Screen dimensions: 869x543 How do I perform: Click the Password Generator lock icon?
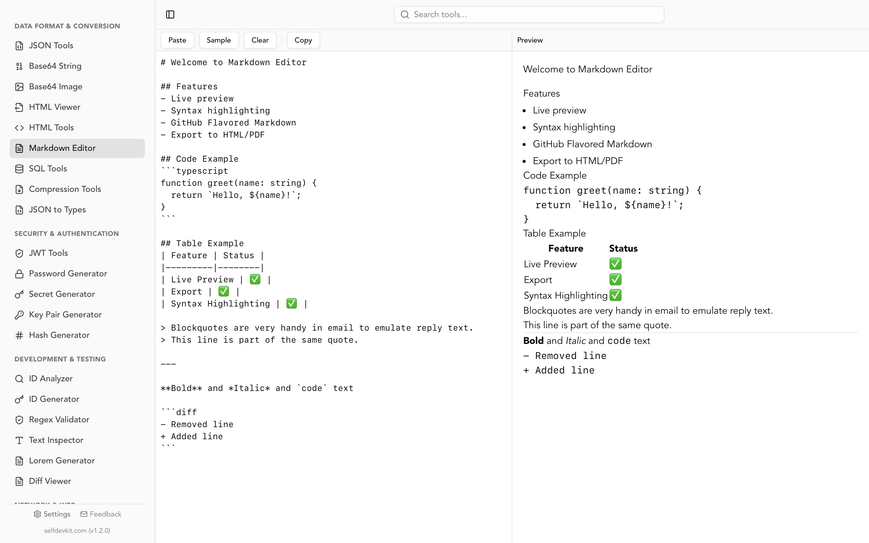pyautogui.click(x=19, y=274)
